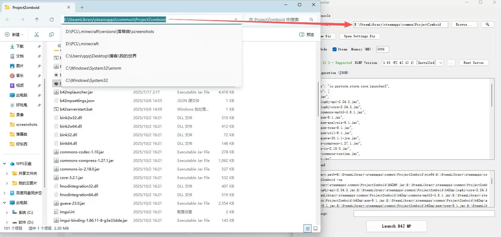Click the magnifier search button beside Browse
Screen dimensions: 501x237
pos(487,24)
